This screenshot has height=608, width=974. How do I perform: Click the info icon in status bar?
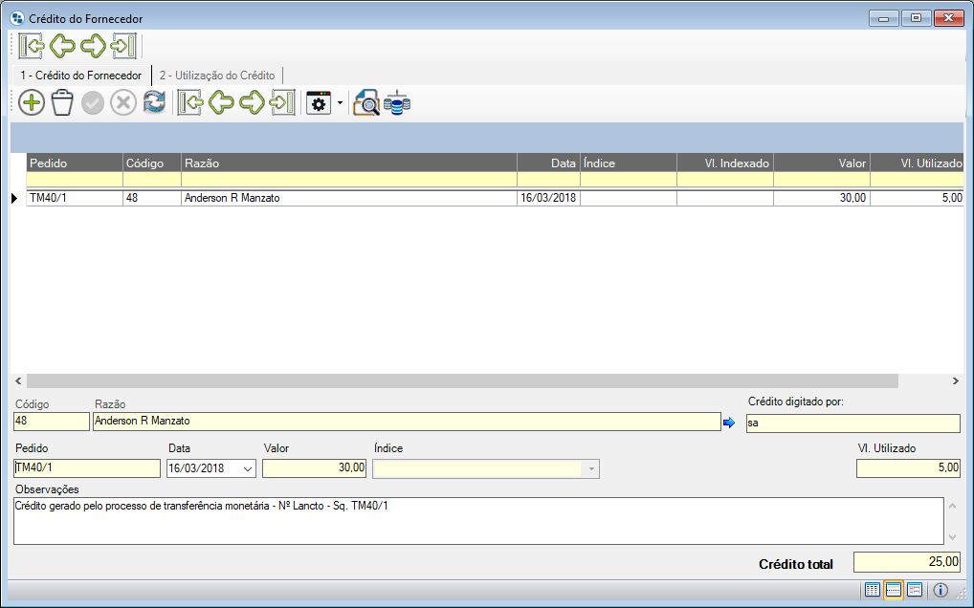pos(941,590)
